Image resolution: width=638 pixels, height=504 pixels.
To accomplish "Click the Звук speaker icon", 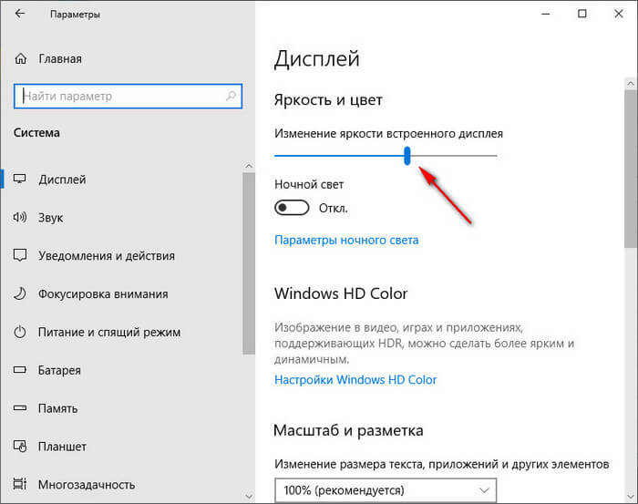I will coord(20,218).
